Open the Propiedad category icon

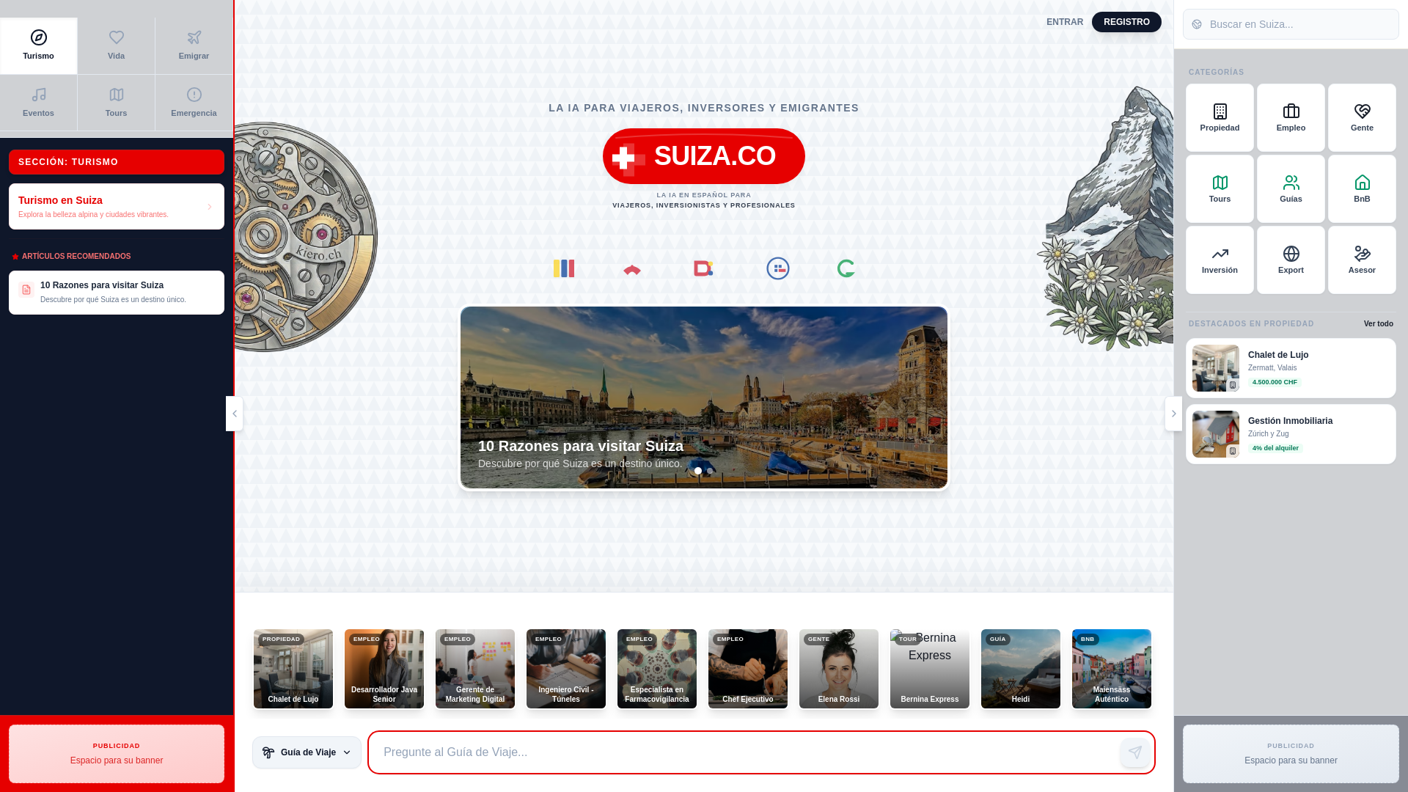pyautogui.click(x=1220, y=117)
